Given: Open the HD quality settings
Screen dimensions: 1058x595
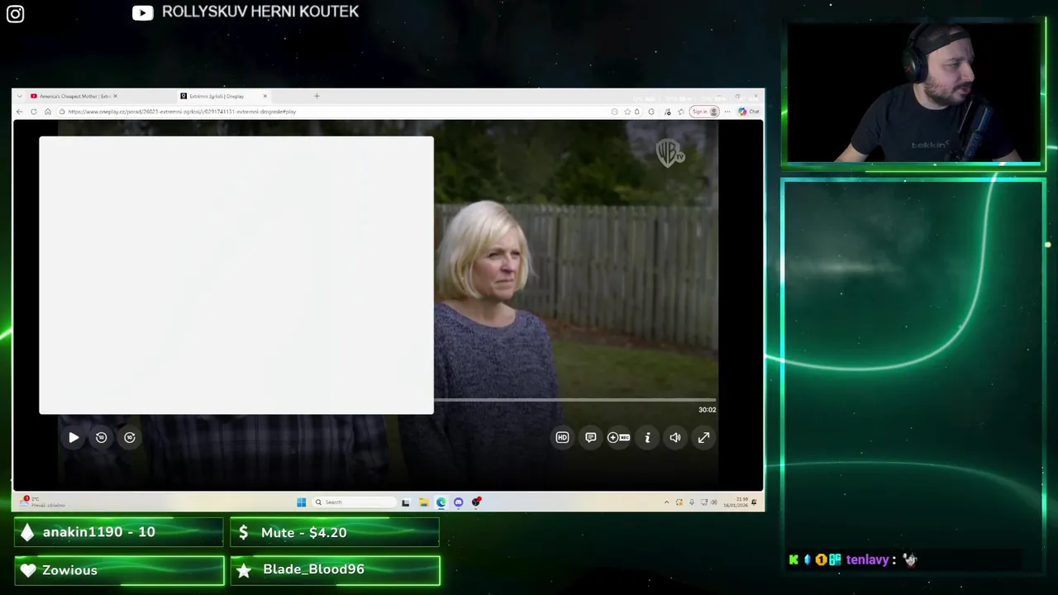Looking at the screenshot, I should click(x=562, y=438).
